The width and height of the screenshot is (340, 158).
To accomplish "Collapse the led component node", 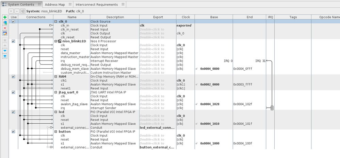I will click(56, 112).
